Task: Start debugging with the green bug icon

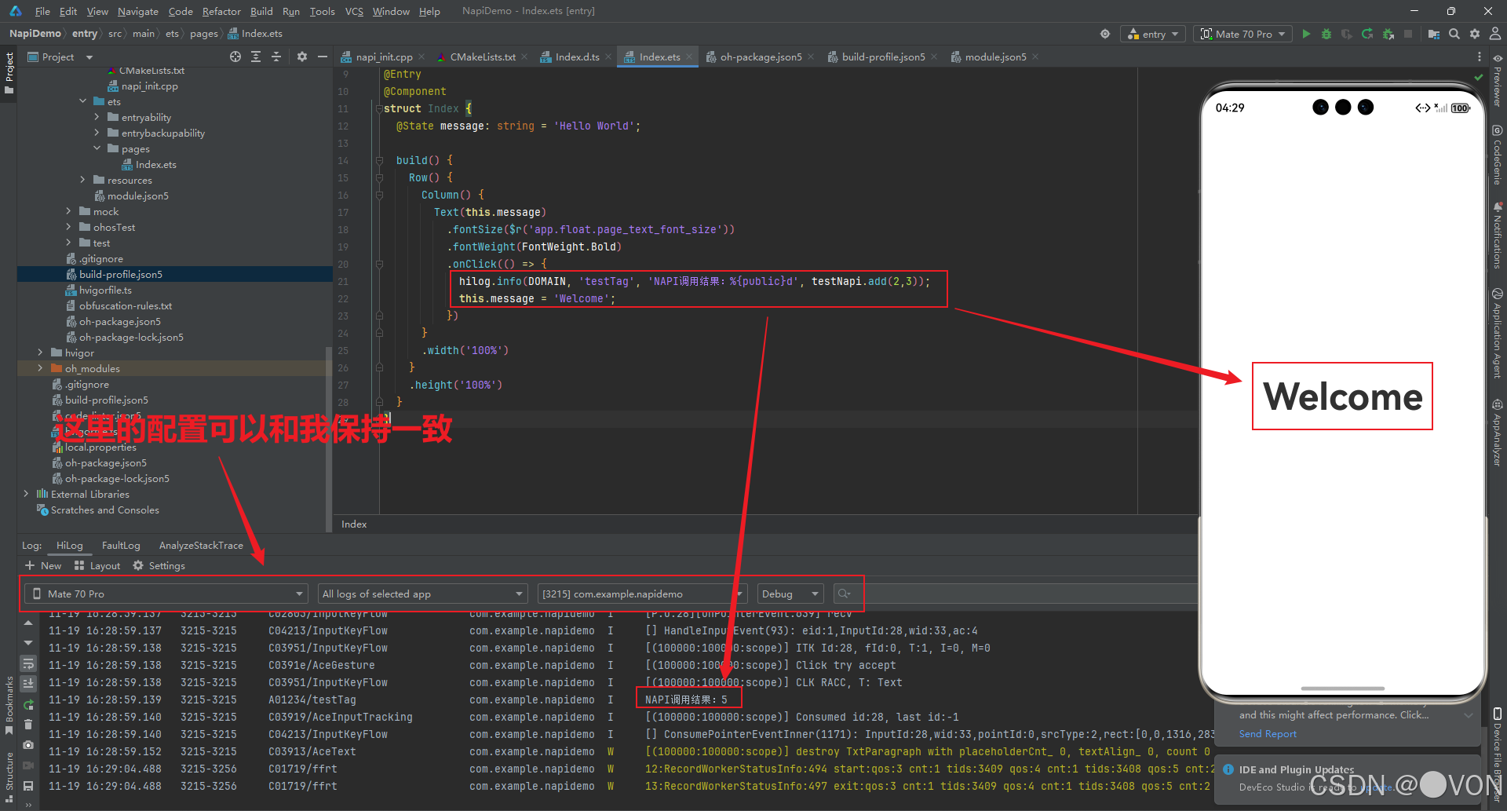Action: (x=1326, y=34)
